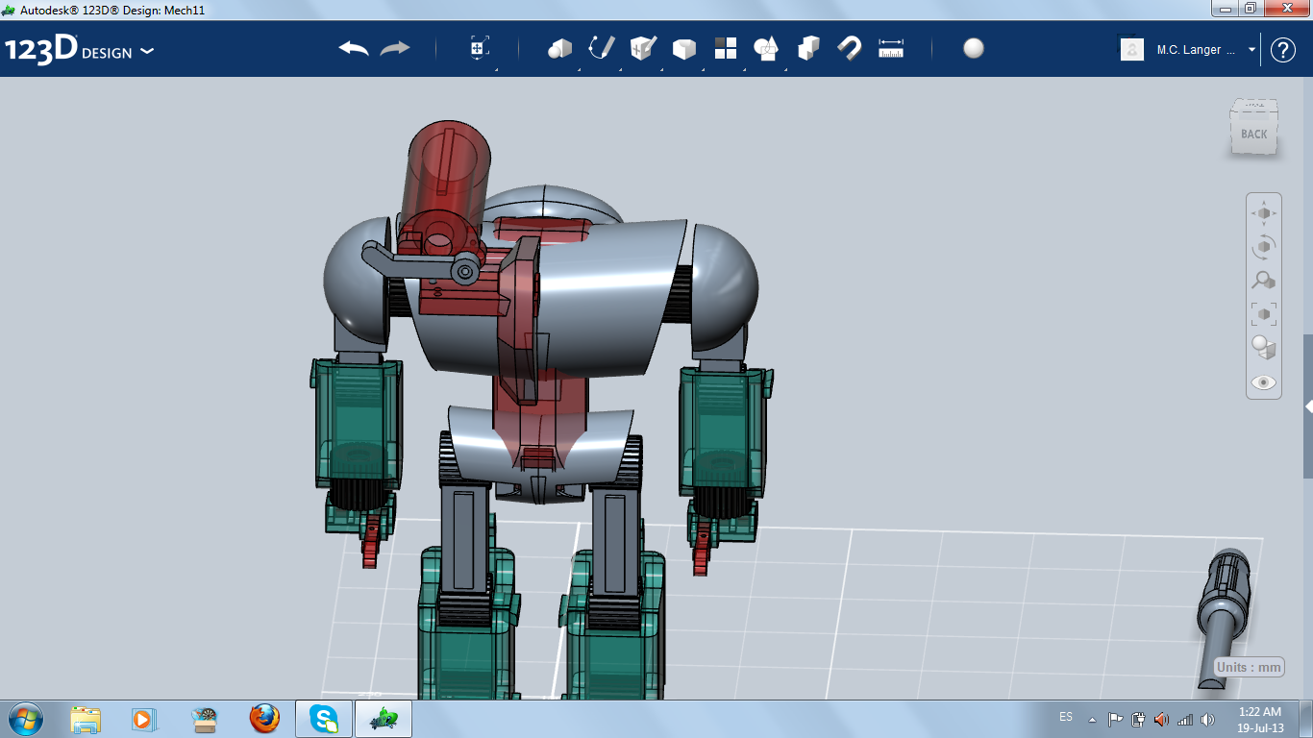The width and height of the screenshot is (1313, 738).
Task: Click the 123D Design taskbar button
Action: (384, 719)
